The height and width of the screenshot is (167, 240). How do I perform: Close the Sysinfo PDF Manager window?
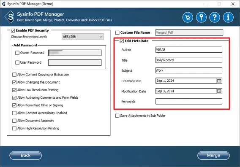[x=233, y=4]
